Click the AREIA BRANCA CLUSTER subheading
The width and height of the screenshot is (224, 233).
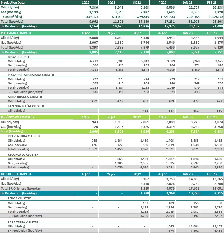[x=25, y=97]
